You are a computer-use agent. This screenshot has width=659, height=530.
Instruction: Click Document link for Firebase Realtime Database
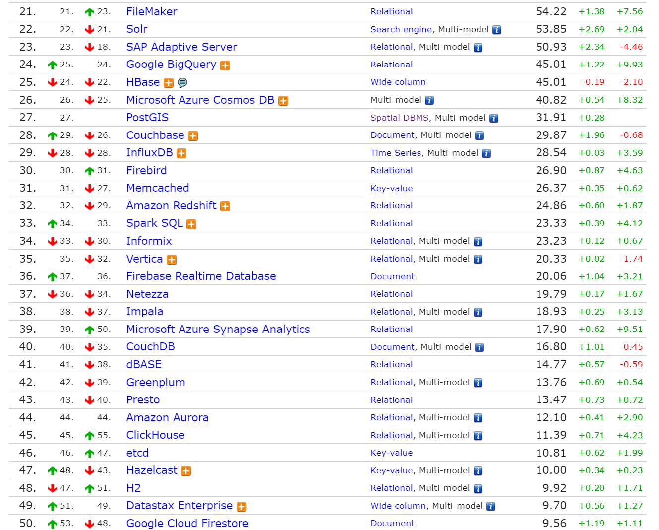[392, 276]
